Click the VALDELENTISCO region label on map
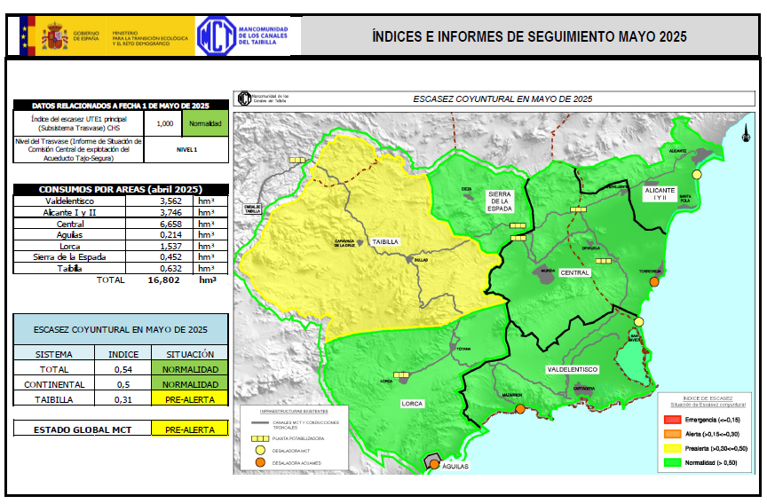The image size is (767, 504). [572, 368]
